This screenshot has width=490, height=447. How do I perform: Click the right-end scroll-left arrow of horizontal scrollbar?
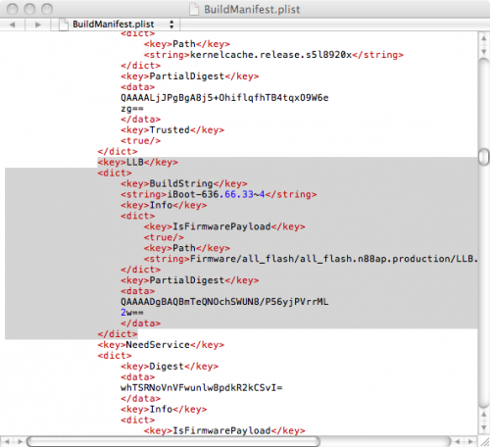[x=458, y=441]
